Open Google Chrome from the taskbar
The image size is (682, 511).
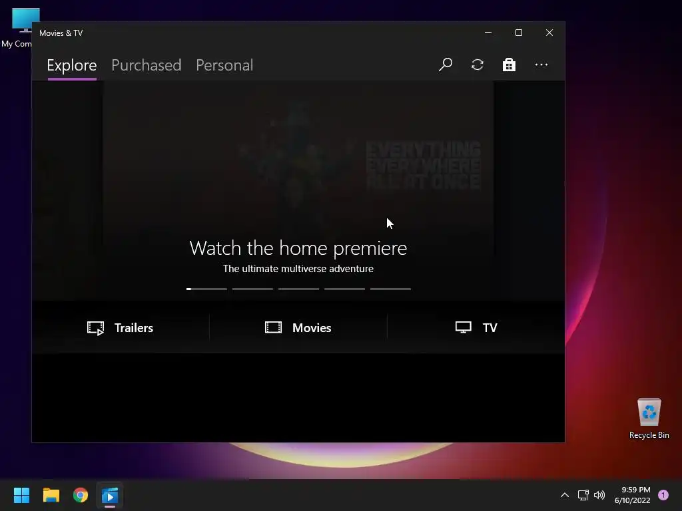pyautogui.click(x=81, y=495)
